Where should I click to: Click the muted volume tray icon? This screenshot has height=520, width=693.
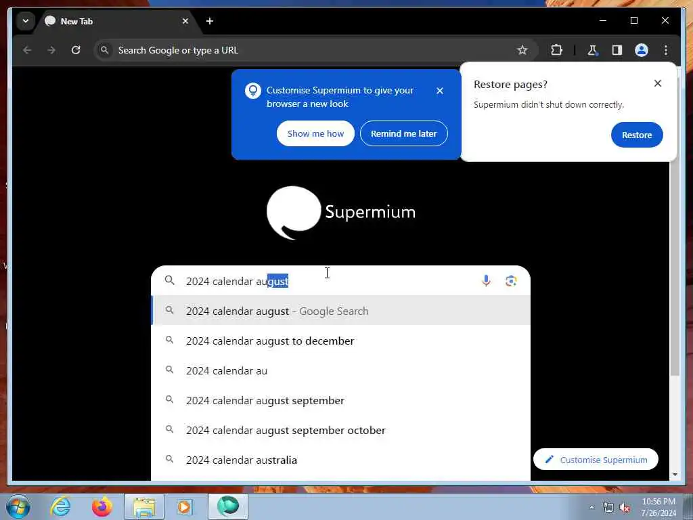point(625,508)
